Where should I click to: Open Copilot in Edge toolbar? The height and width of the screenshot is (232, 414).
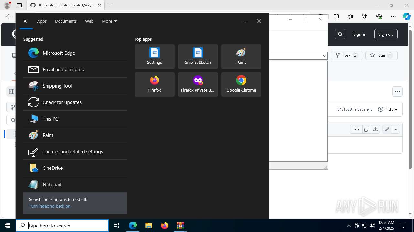[407, 16]
